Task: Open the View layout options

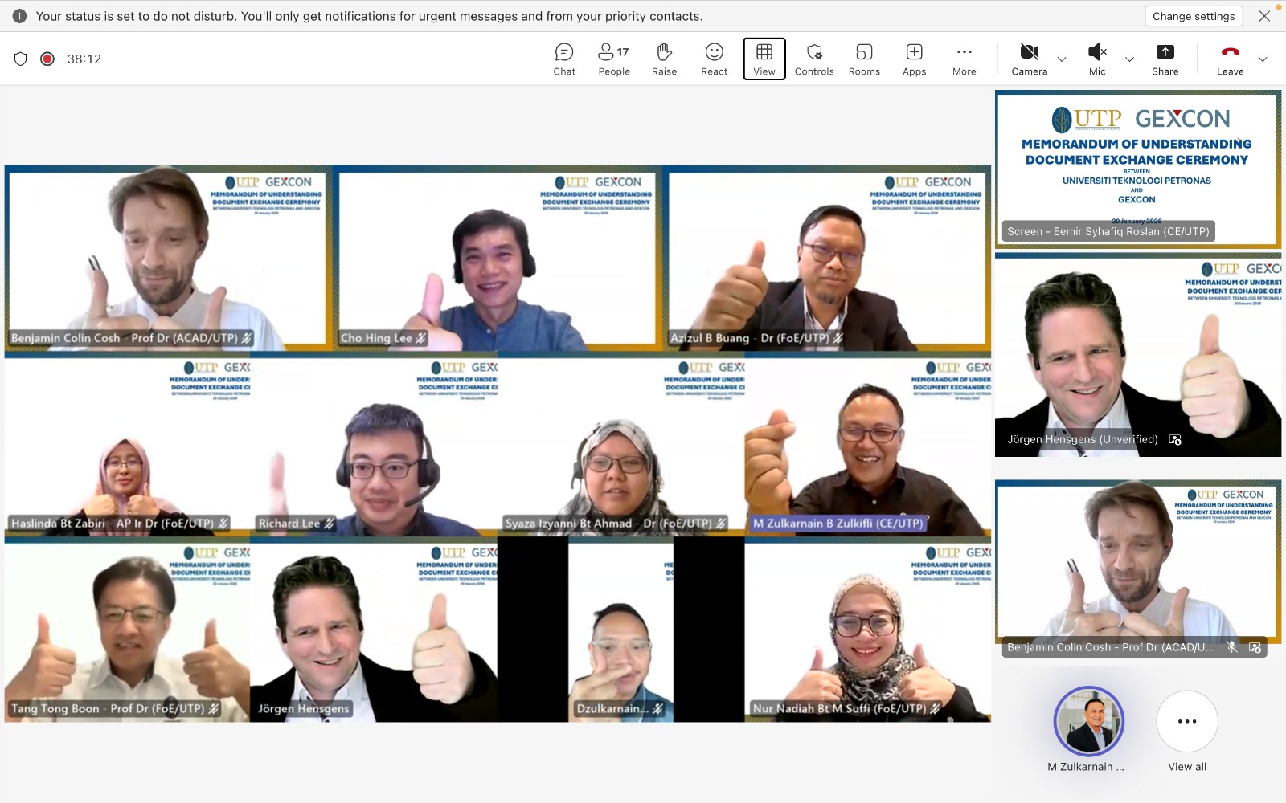Action: [764, 59]
